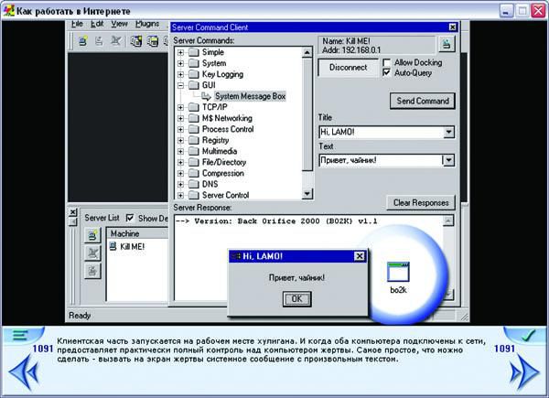The width and height of the screenshot is (549, 398).
Task: Click the server settings icon beside Name
Action: coord(446,45)
